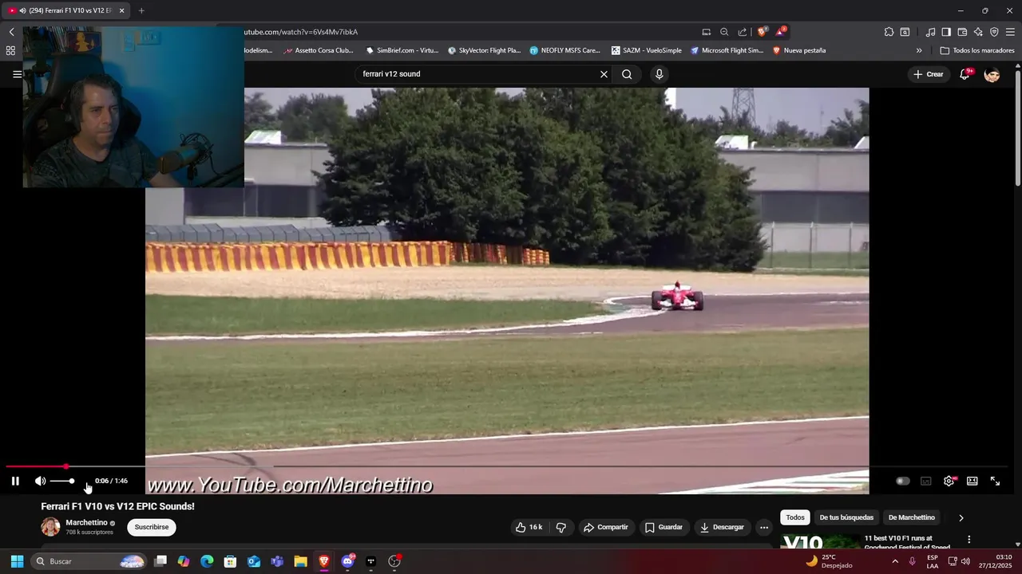Open Brave Shields lion icon
The image size is (1022, 574).
tap(763, 32)
